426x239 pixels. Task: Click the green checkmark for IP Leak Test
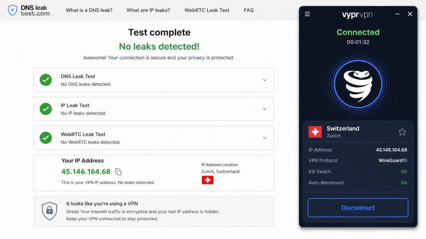[x=45, y=109]
